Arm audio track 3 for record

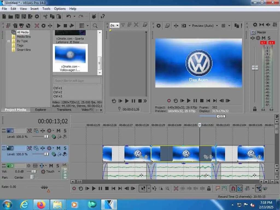coord(28,166)
